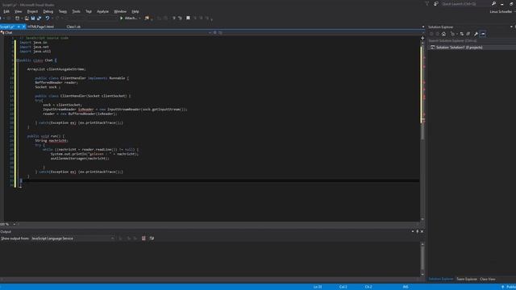Open the Output panel window position dropdown

pyautogui.click(x=413, y=231)
